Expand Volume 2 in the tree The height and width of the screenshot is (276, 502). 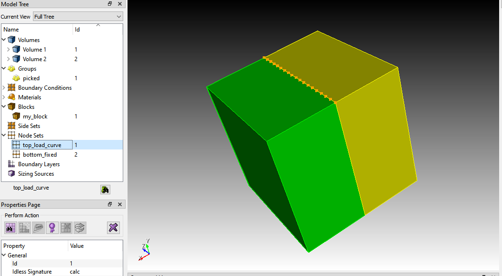click(x=8, y=59)
